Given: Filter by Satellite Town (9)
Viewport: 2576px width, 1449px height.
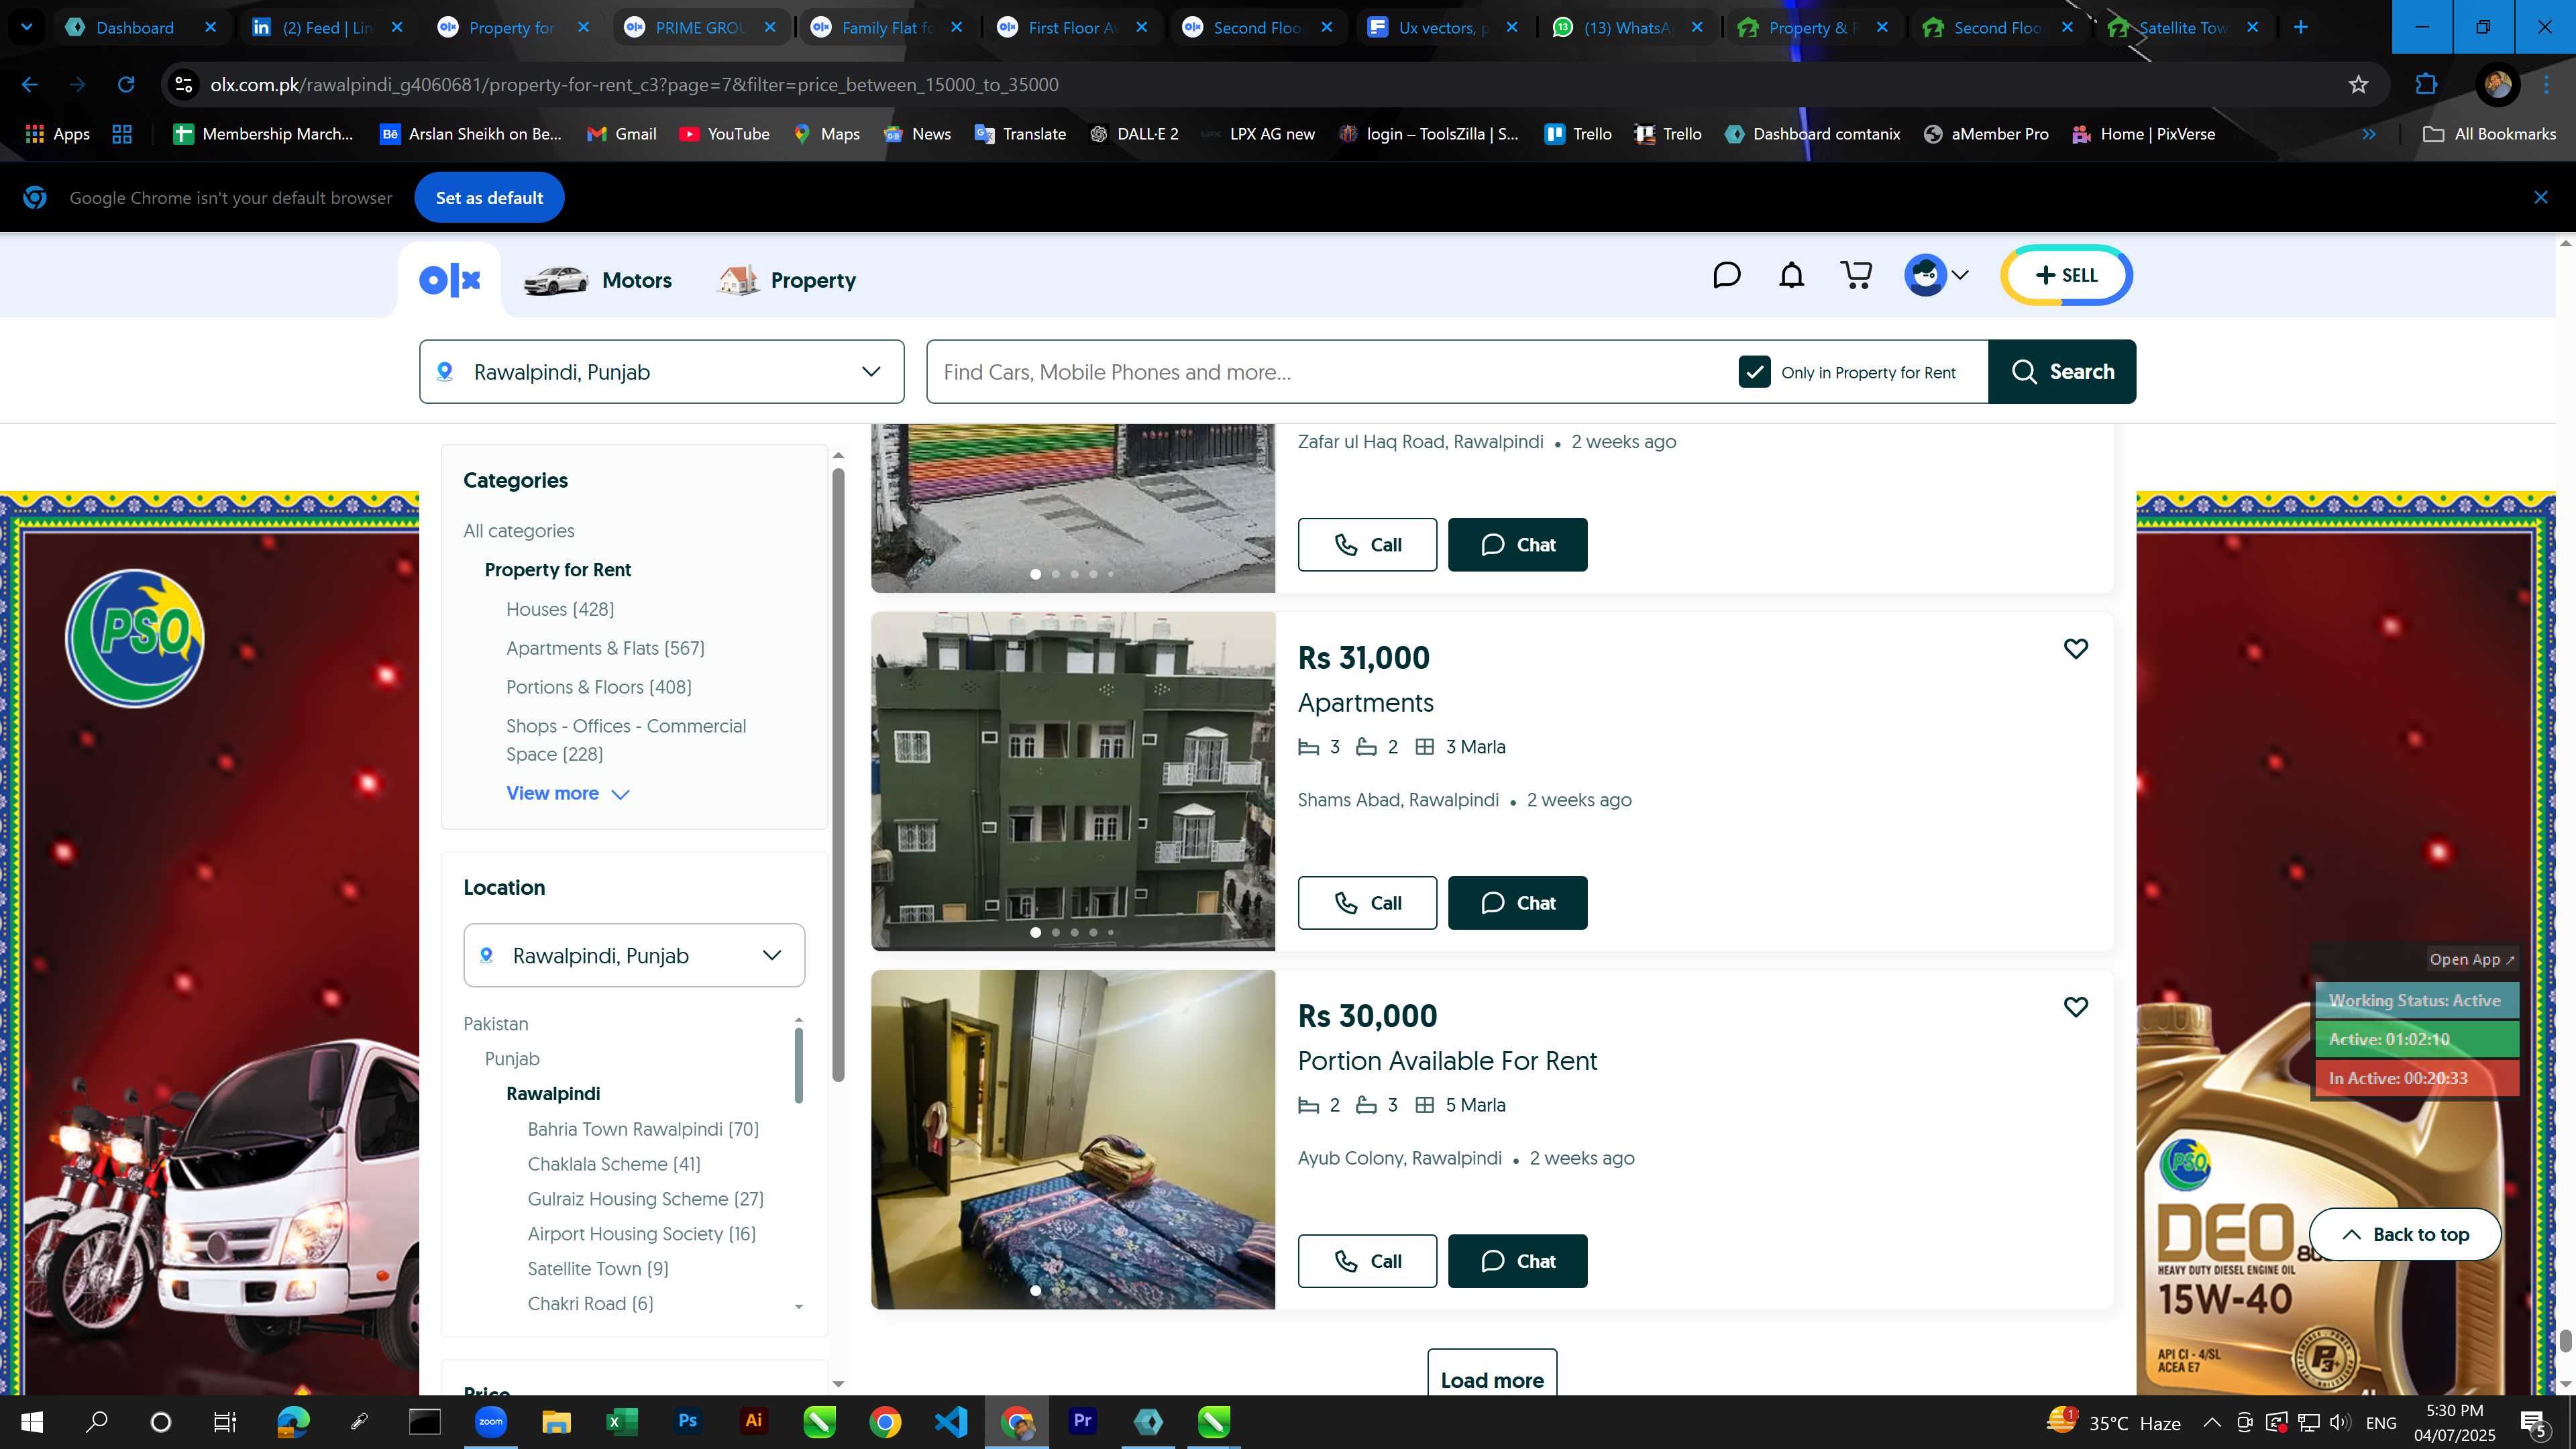Looking at the screenshot, I should click(x=598, y=1269).
